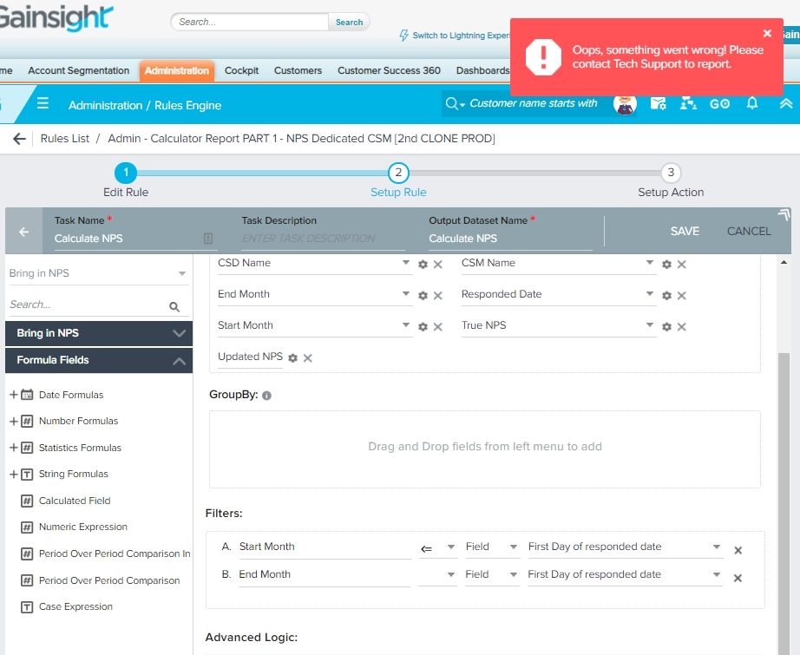Open settings gear for CSD Name field
Viewport: 800px width, 655px height.
tap(423, 265)
